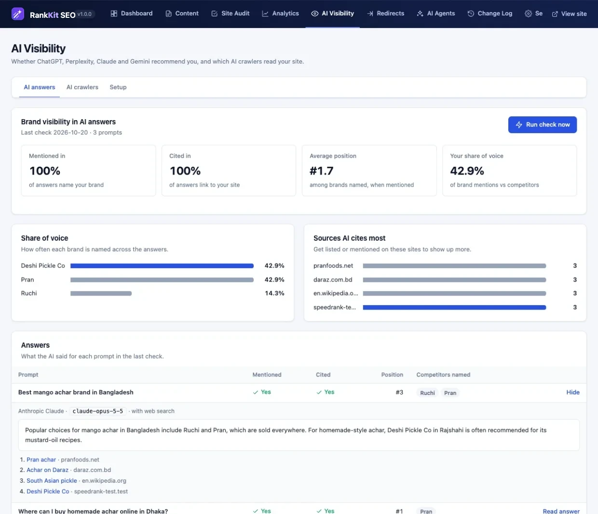Click the Analytics chart icon
598x514 pixels.
[265, 14]
